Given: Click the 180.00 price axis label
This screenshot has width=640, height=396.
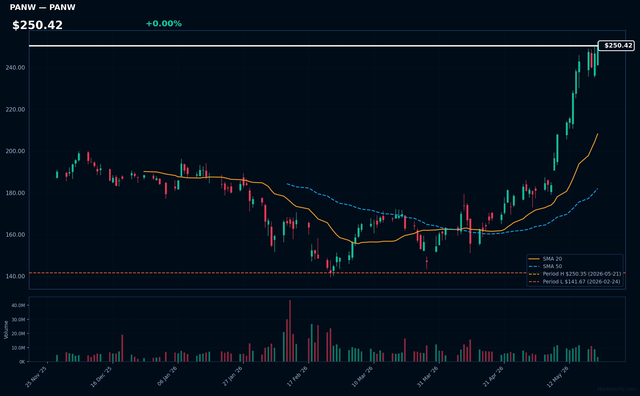Looking at the screenshot, I should pos(15,193).
